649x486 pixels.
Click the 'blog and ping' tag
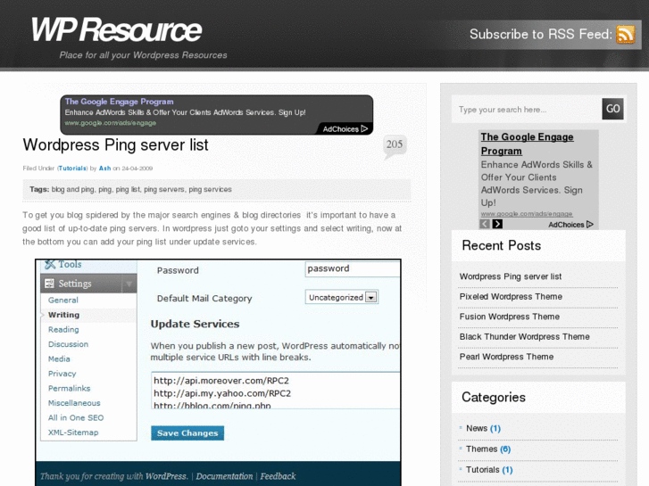pos(73,189)
